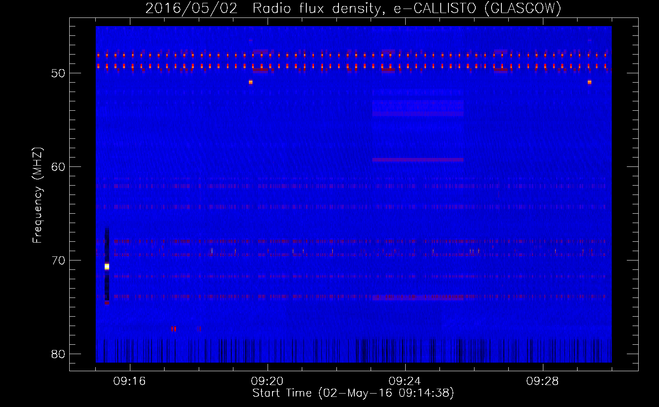Click the "Start Time (02-May-16 09:14:38)" label
This screenshot has height=407, width=659.
(x=353, y=393)
